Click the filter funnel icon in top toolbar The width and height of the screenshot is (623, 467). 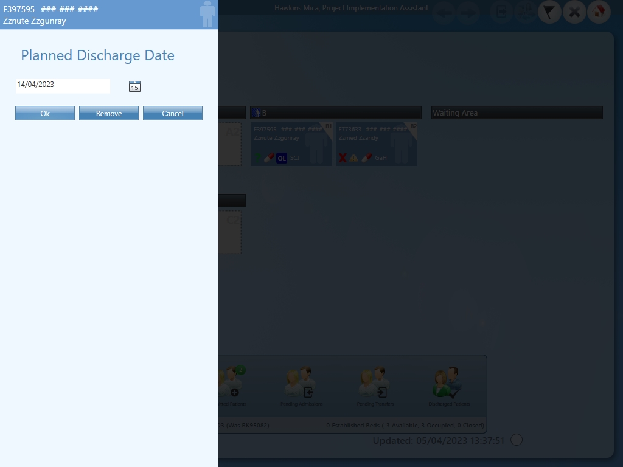click(x=549, y=12)
